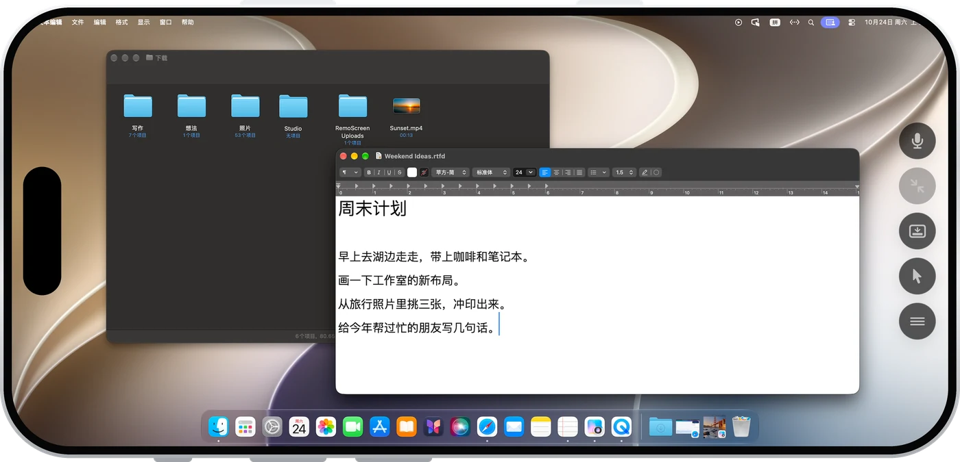Select justified text alignment

pos(579,172)
